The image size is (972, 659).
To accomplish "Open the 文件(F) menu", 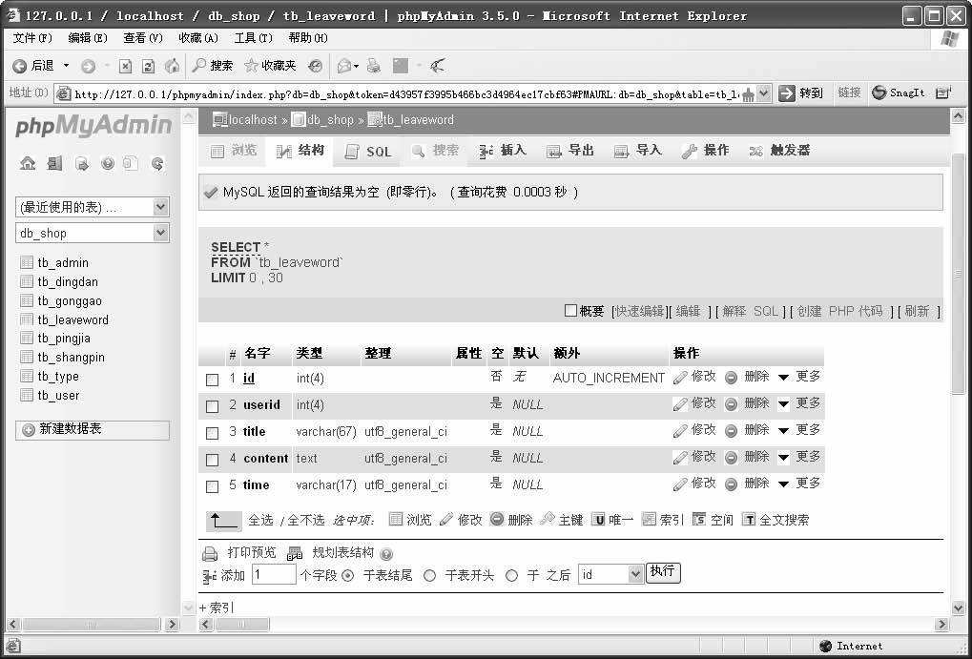I will (32, 38).
